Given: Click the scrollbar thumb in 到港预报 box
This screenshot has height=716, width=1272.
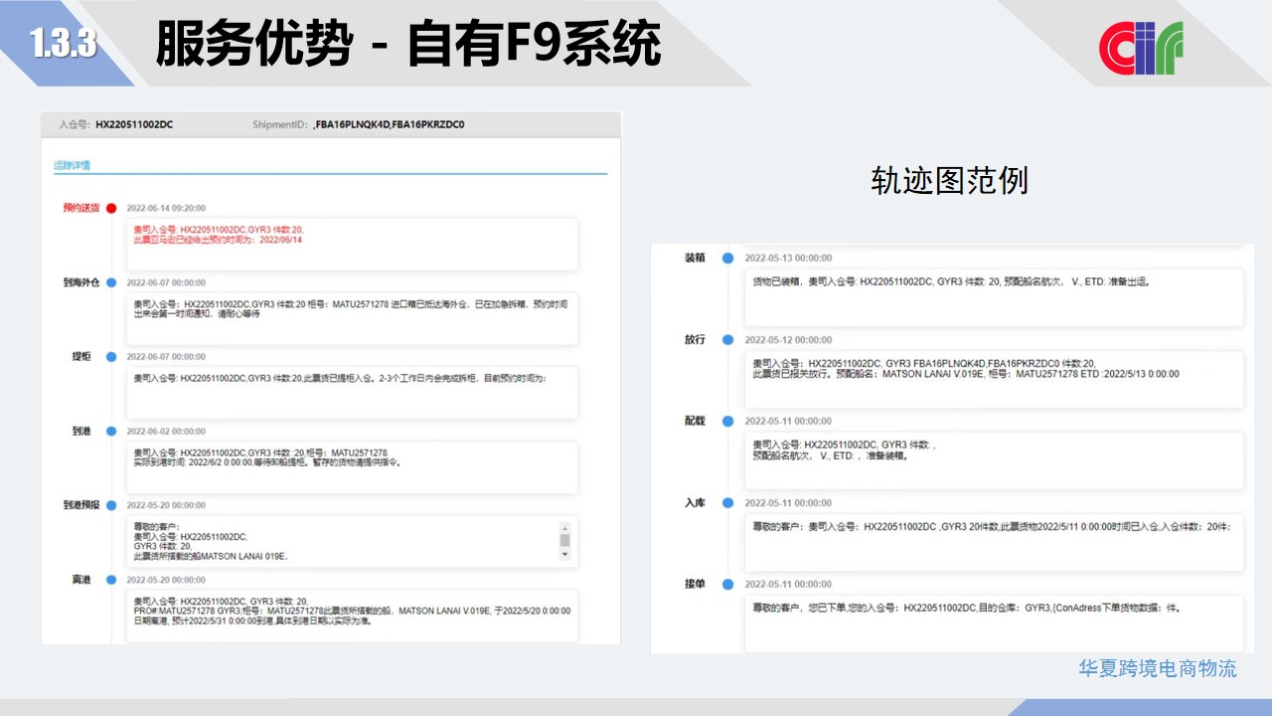Looking at the screenshot, I should point(564,541).
